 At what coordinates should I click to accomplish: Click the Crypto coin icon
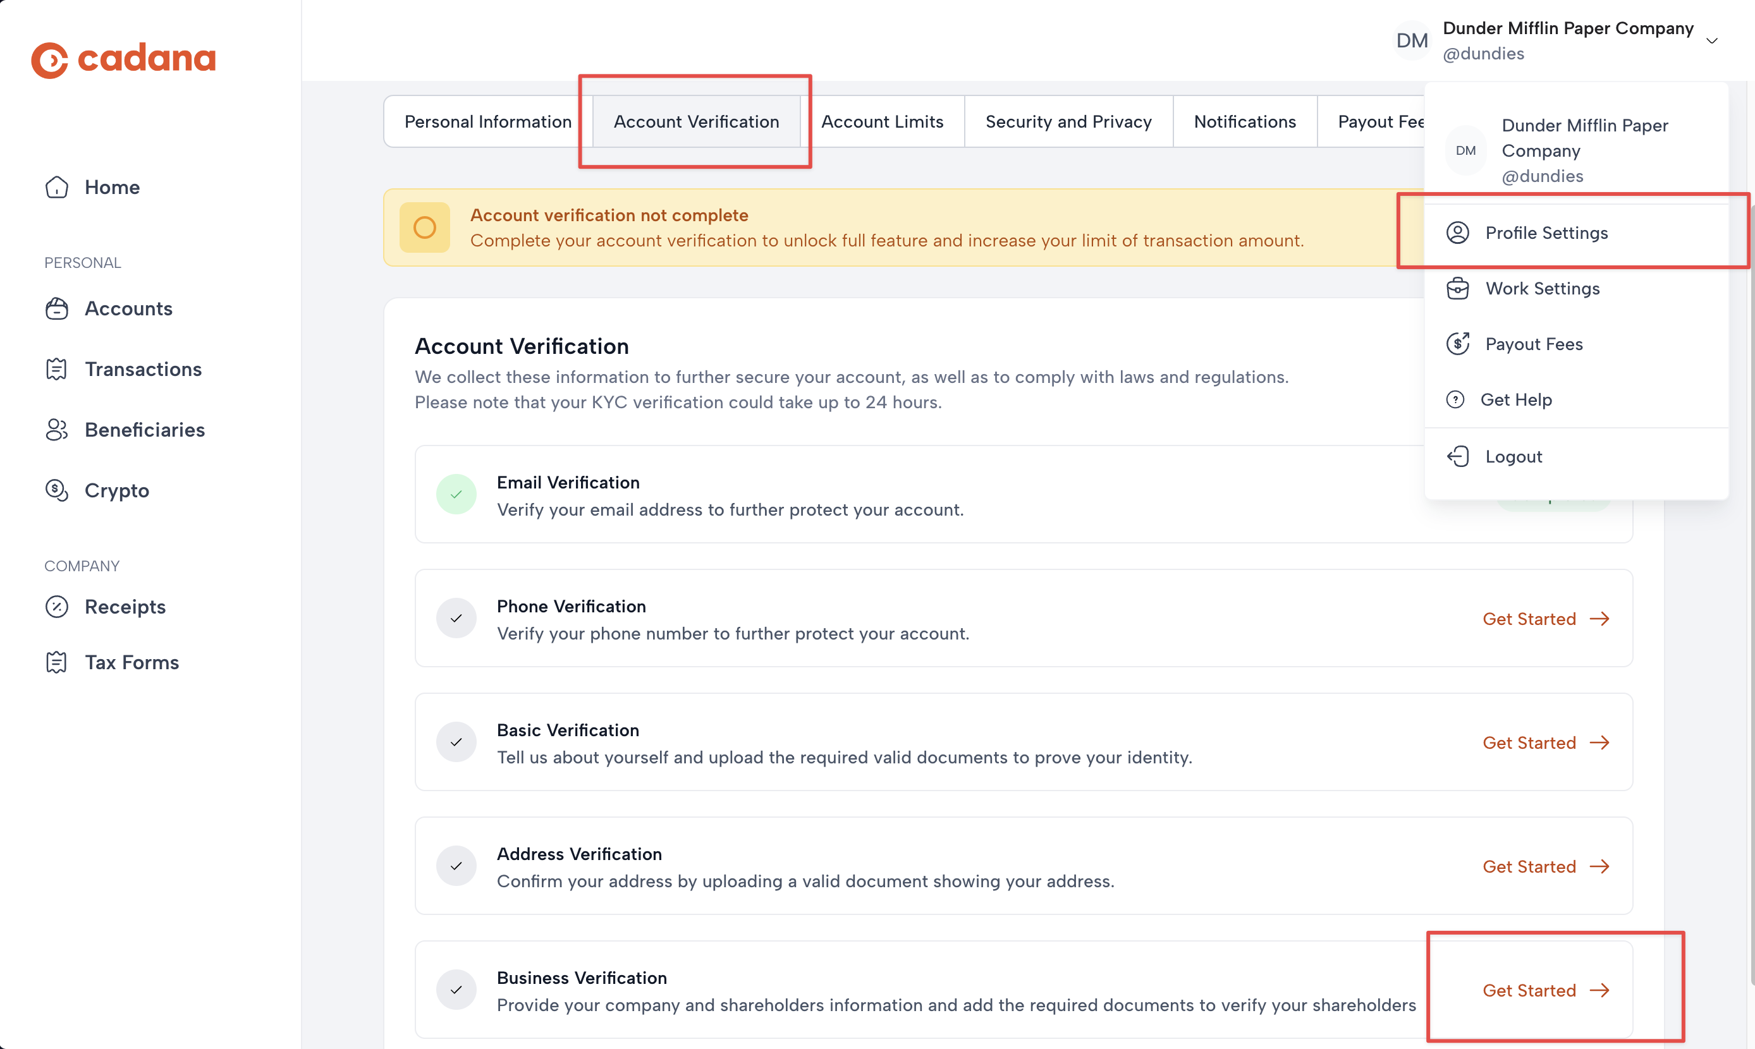pyautogui.click(x=56, y=490)
